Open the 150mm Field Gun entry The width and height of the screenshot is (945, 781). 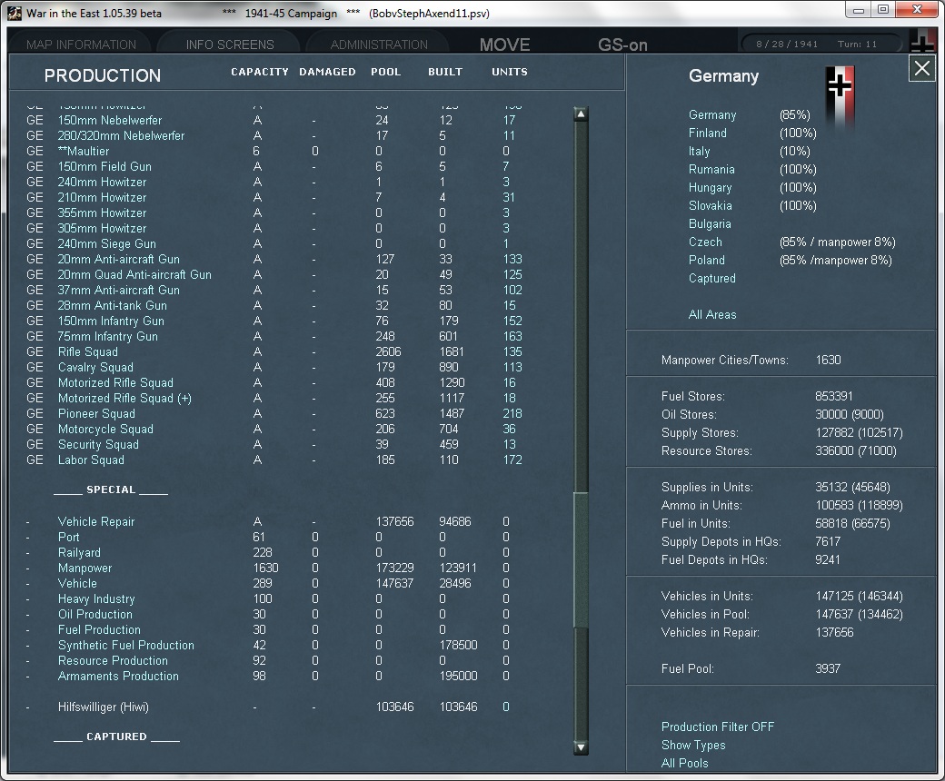tap(104, 166)
